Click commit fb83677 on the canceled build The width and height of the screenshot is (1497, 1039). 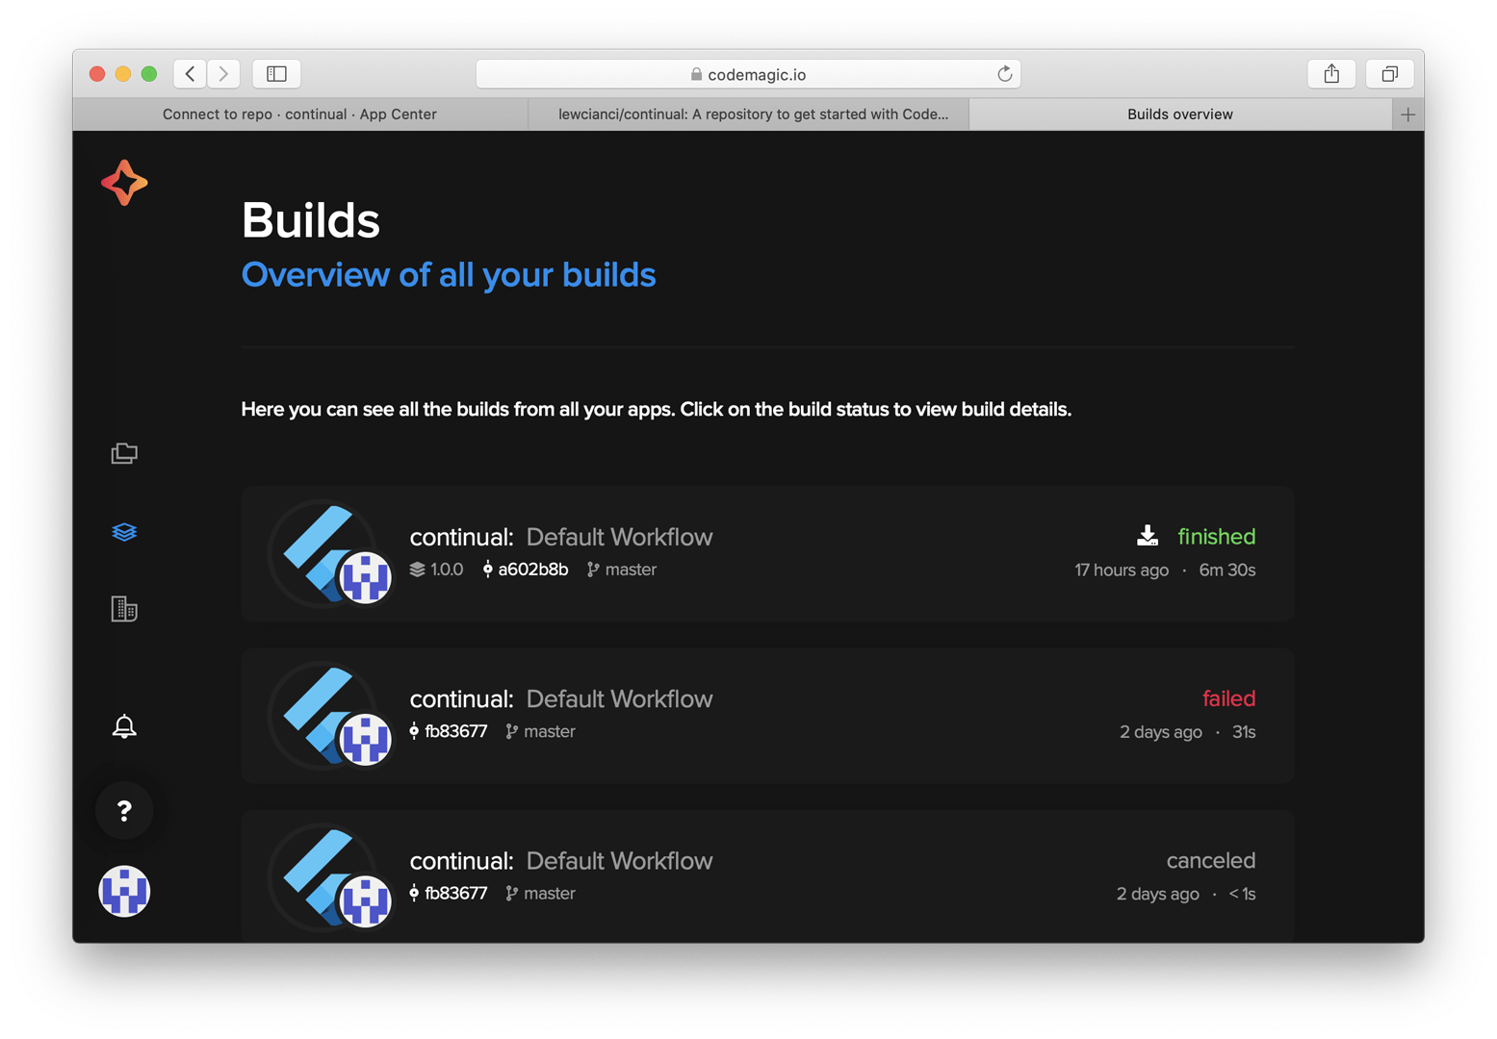449,893
